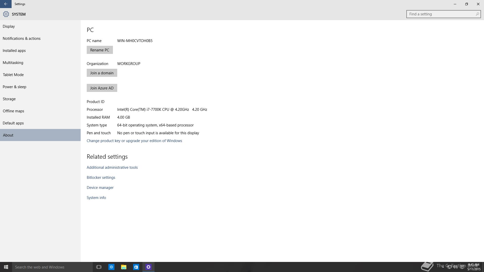
Task: Click the Intel Core i7-7700K processor text
Action: (162, 110)
